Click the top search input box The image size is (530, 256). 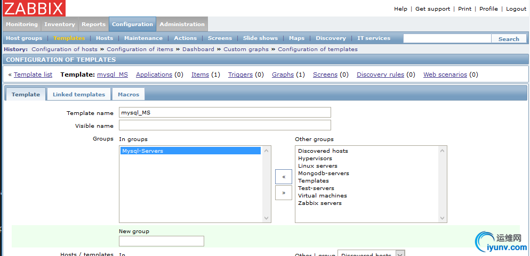point(447,38)
